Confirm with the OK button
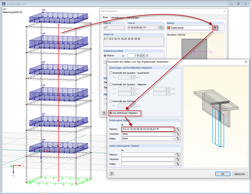This screenshot has height=194, width=251. tap(223, 174)
